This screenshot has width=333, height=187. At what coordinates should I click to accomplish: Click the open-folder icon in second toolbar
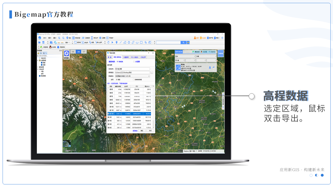(39, 42)
